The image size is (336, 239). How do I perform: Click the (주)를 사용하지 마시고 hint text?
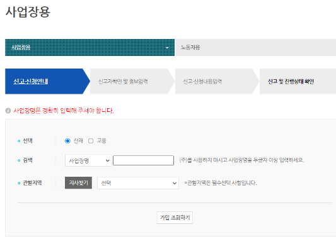[241, 160]
